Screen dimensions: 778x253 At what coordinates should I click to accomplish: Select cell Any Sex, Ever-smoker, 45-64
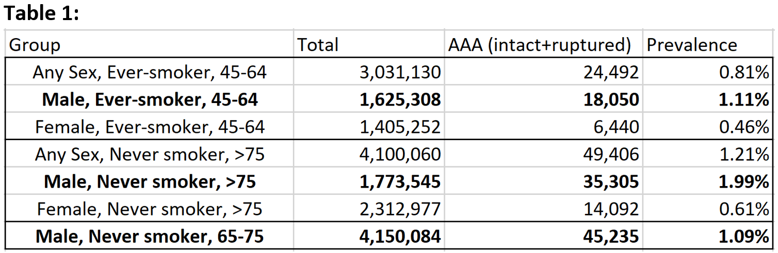(150, 72)
